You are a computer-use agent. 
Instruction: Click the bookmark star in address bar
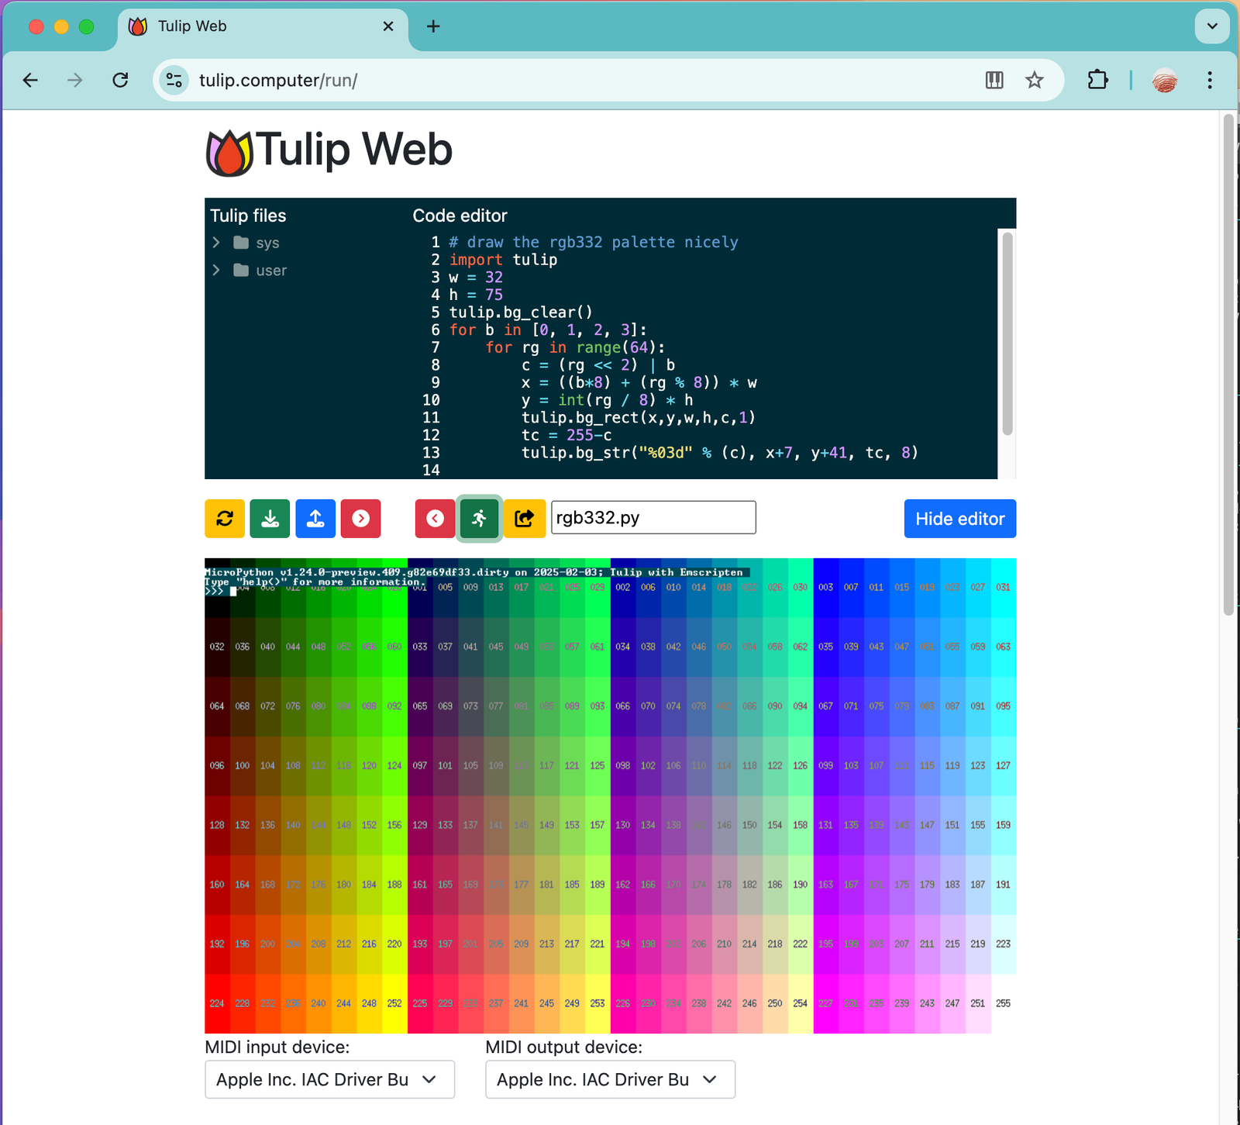click(x=1034, y=80)
